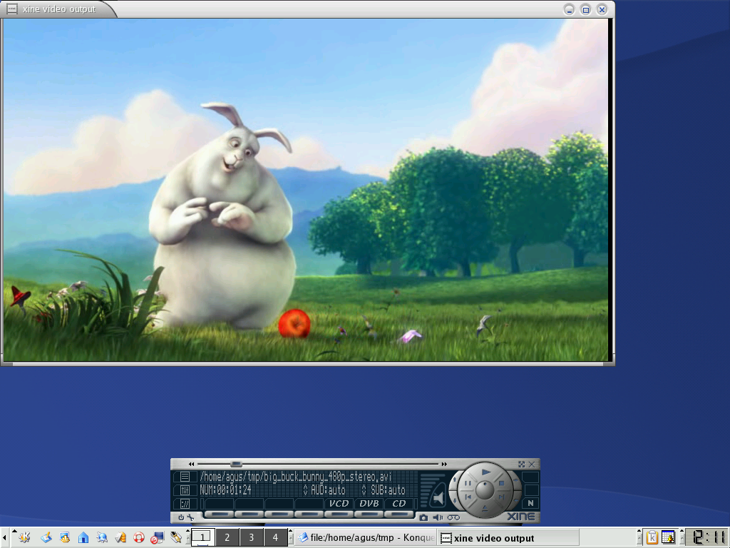Click the down arrow left of play dial
This screenshot has width=730, height=548.
[454, 502]
